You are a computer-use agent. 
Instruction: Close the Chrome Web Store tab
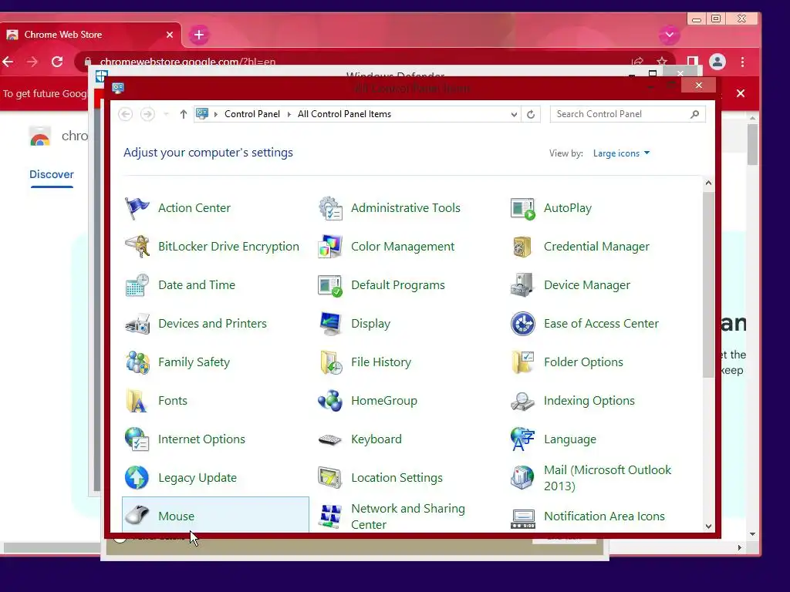coord(170,35)
